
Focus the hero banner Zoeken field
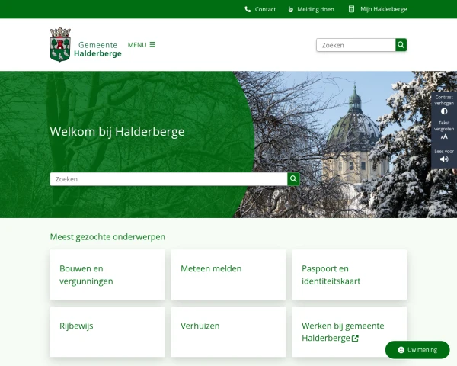point(169,179)
